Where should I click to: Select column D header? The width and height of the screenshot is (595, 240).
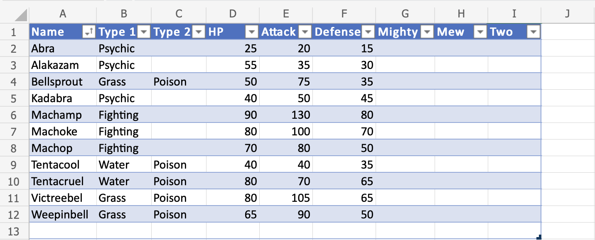click(x=233, y=14)
